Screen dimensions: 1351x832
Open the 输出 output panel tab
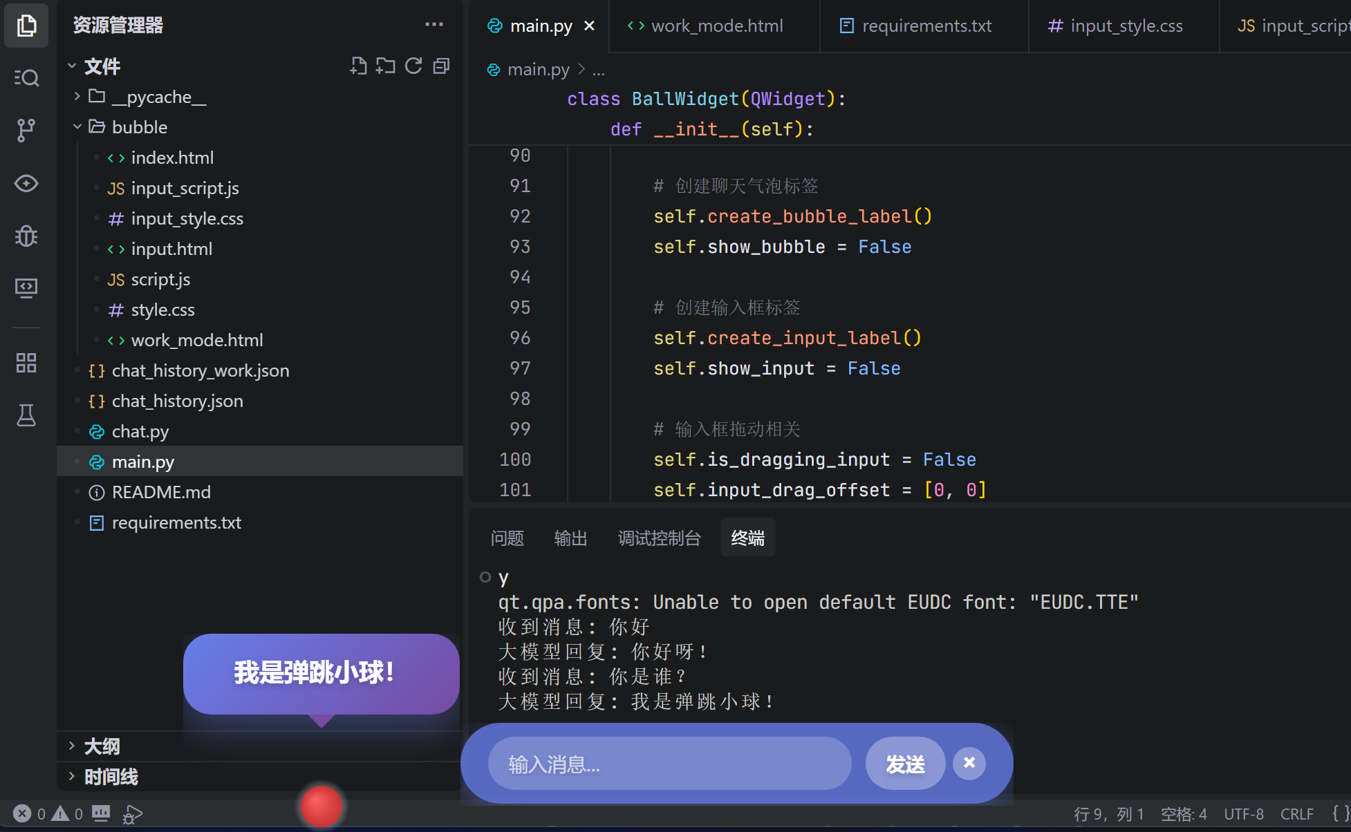click(571, 538)
